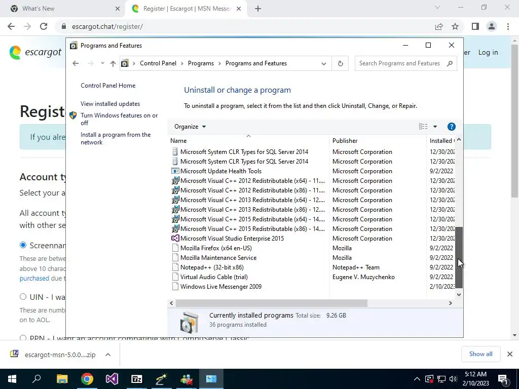Click the Refresh button in Programs and Features
The image size is (519, 389).
coord(340,63)
